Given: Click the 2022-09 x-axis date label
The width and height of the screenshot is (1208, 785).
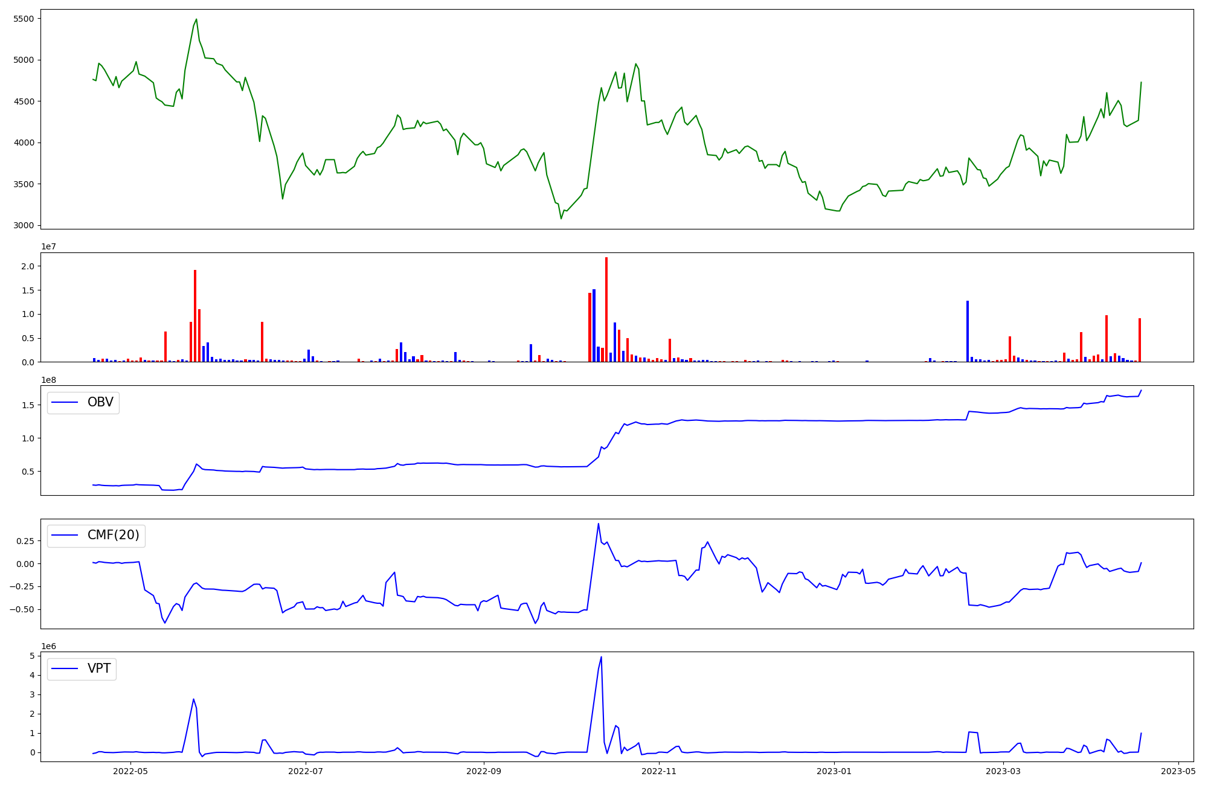Looking at the screenshot, I should pos(484,771).
